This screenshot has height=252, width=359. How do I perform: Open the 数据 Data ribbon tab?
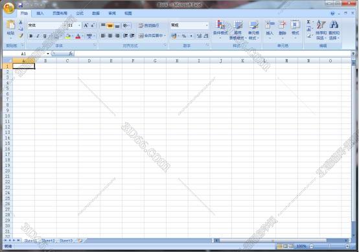coord(96,13)
